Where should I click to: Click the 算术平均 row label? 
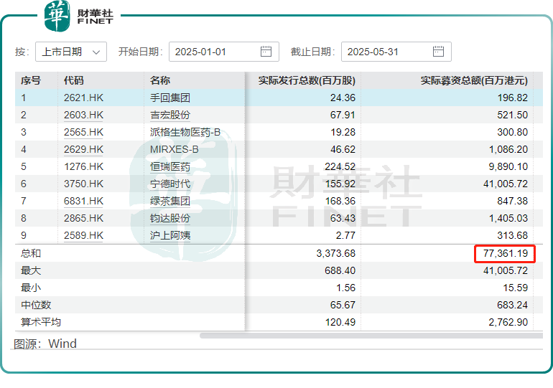point(41,322)
